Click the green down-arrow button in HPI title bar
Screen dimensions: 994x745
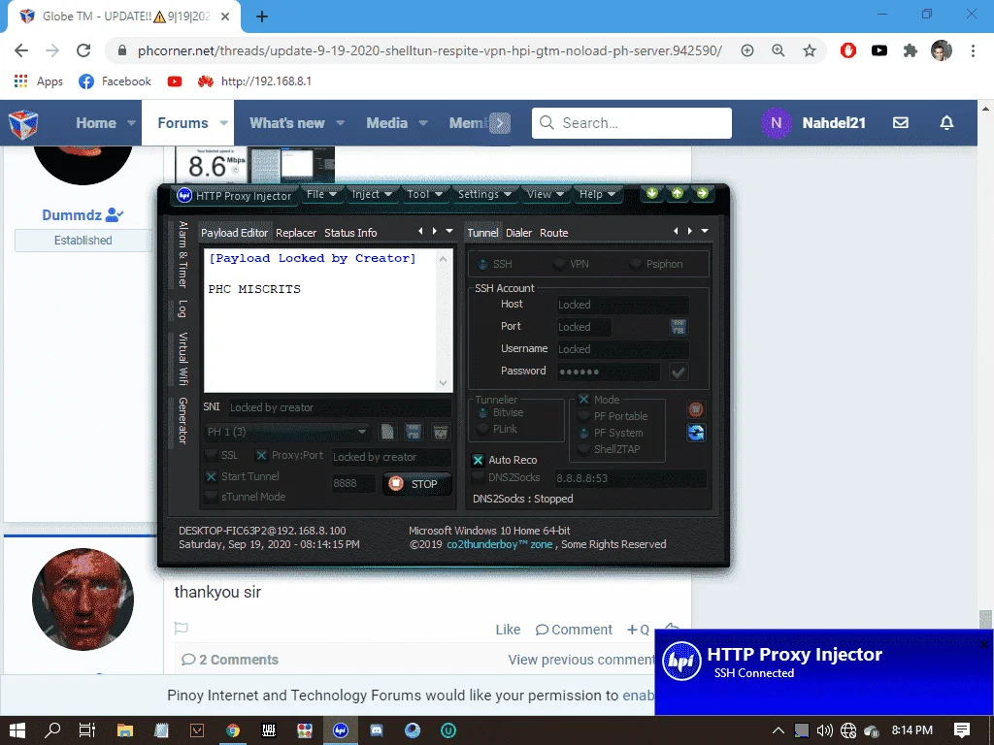tap(651, 193)
